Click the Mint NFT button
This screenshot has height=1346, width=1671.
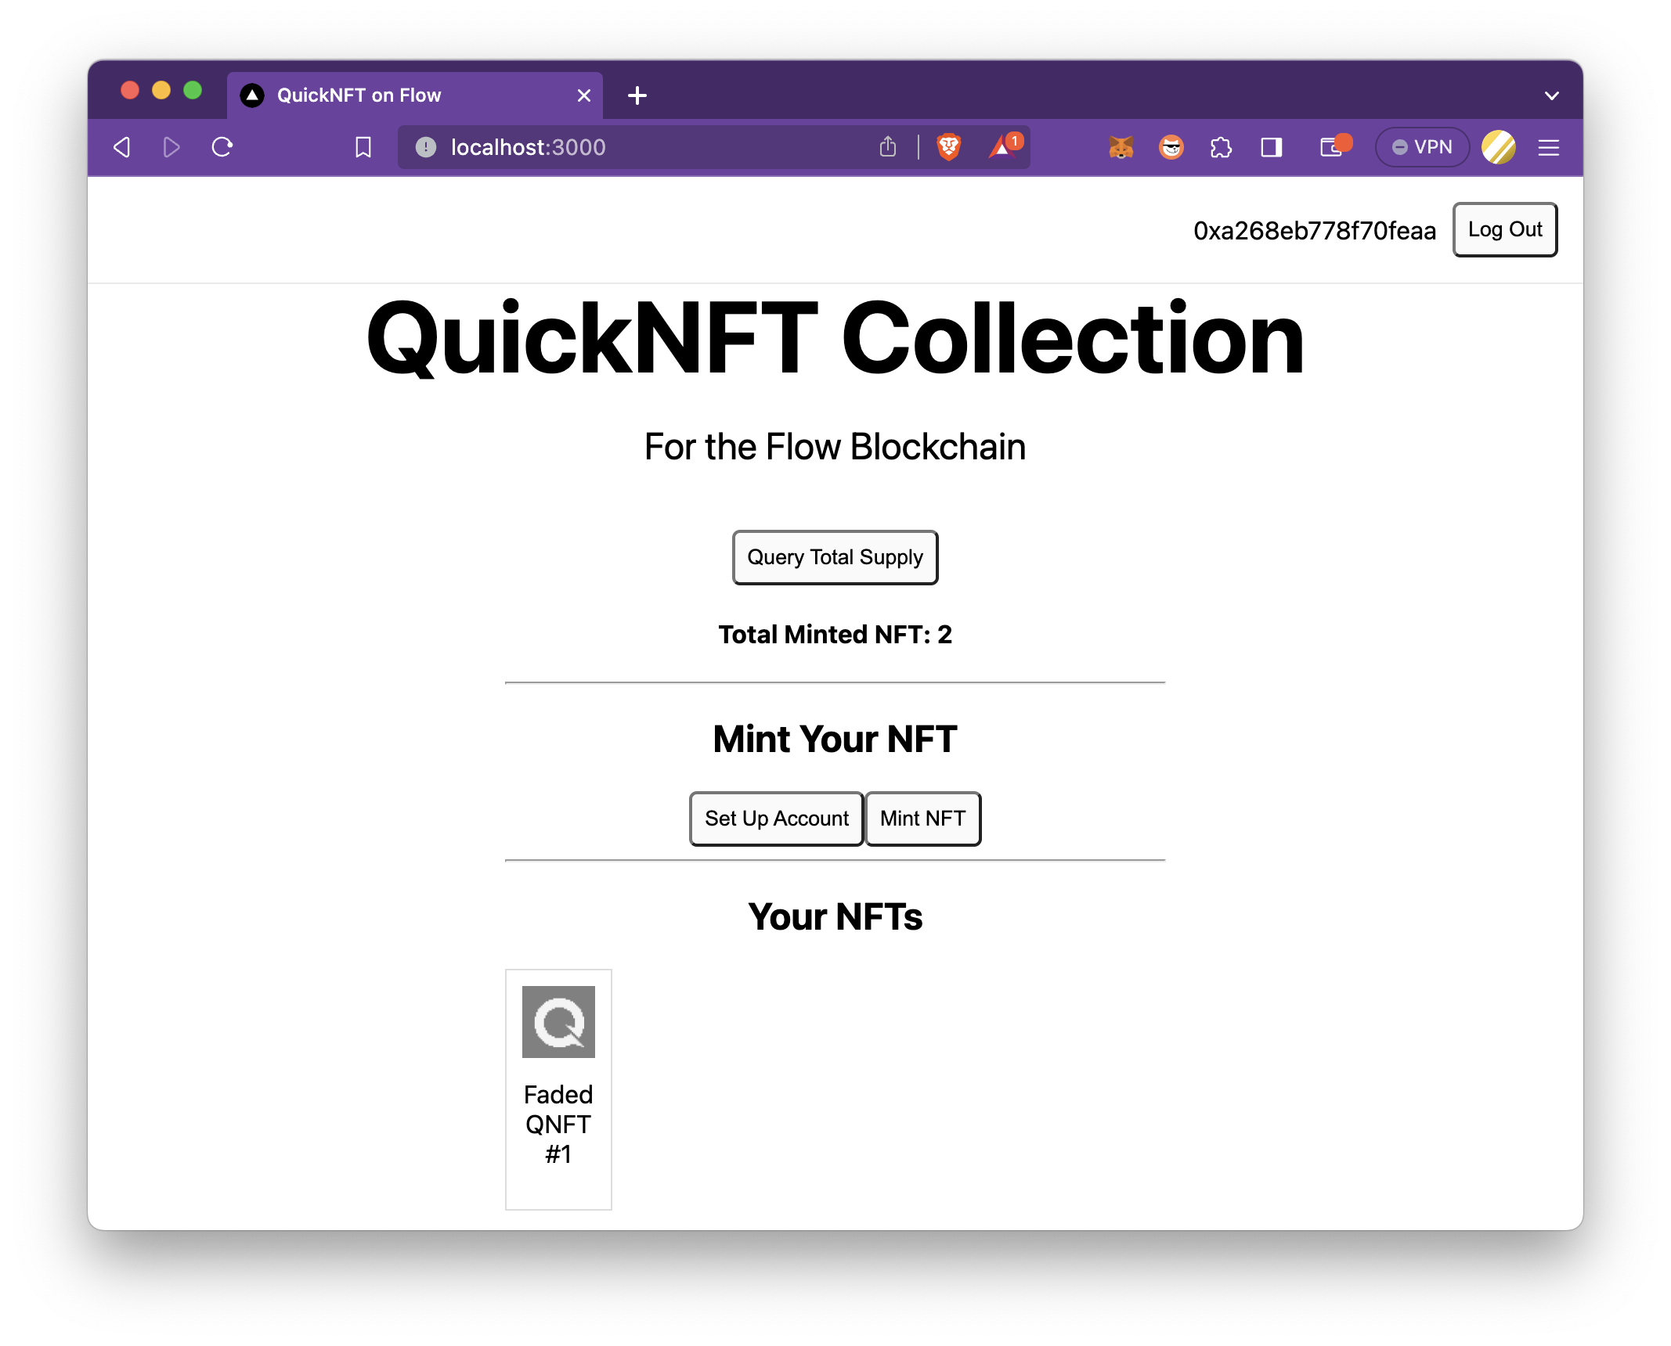pyautogui.click(x=921, y=819)
